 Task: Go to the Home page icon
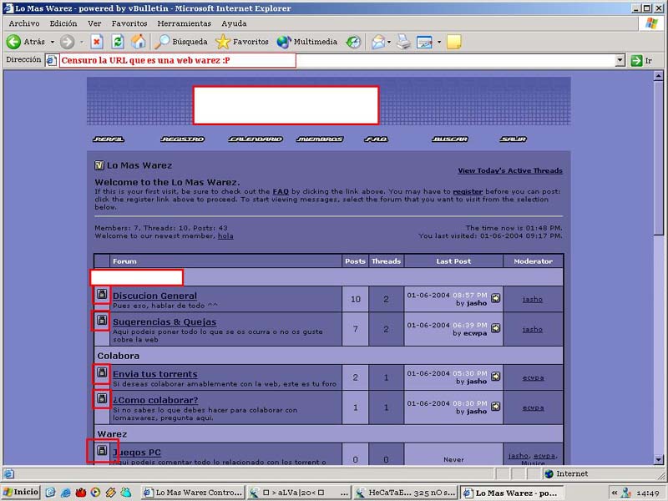138,42
